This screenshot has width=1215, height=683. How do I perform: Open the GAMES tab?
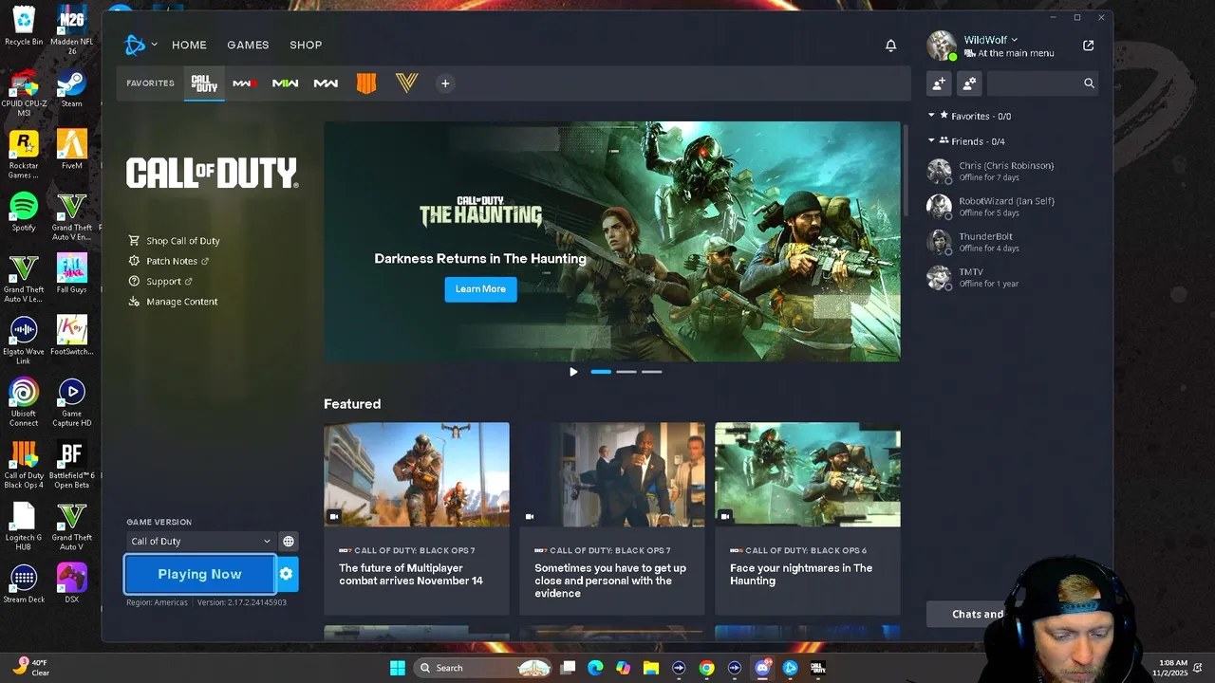[x=248, y=45]
